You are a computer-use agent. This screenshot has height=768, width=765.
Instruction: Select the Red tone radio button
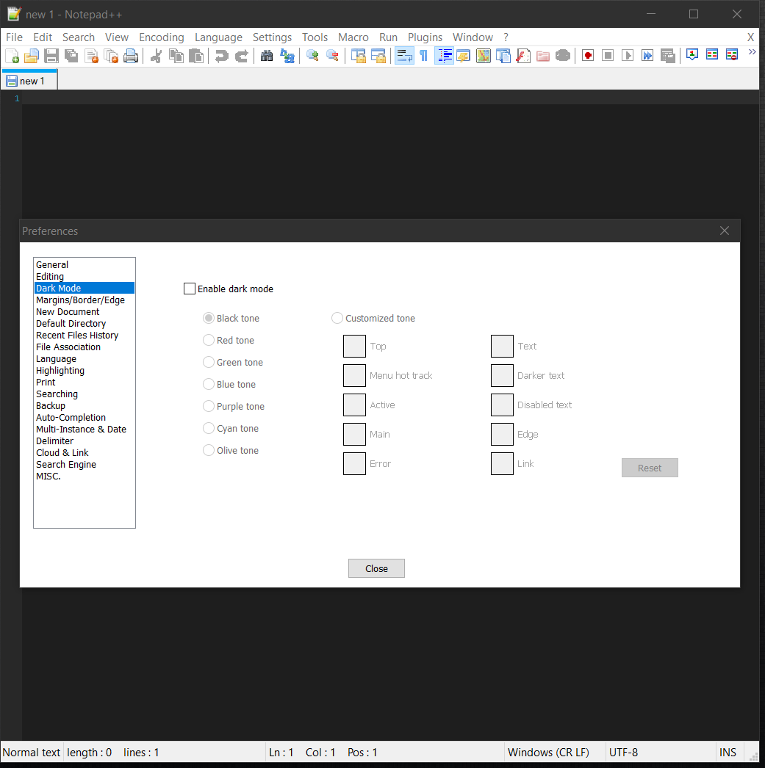tap(209, 340)
